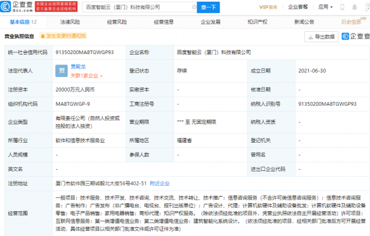
Task: Click the 贾 avatar of legal representative
Action: coord(61,70)
